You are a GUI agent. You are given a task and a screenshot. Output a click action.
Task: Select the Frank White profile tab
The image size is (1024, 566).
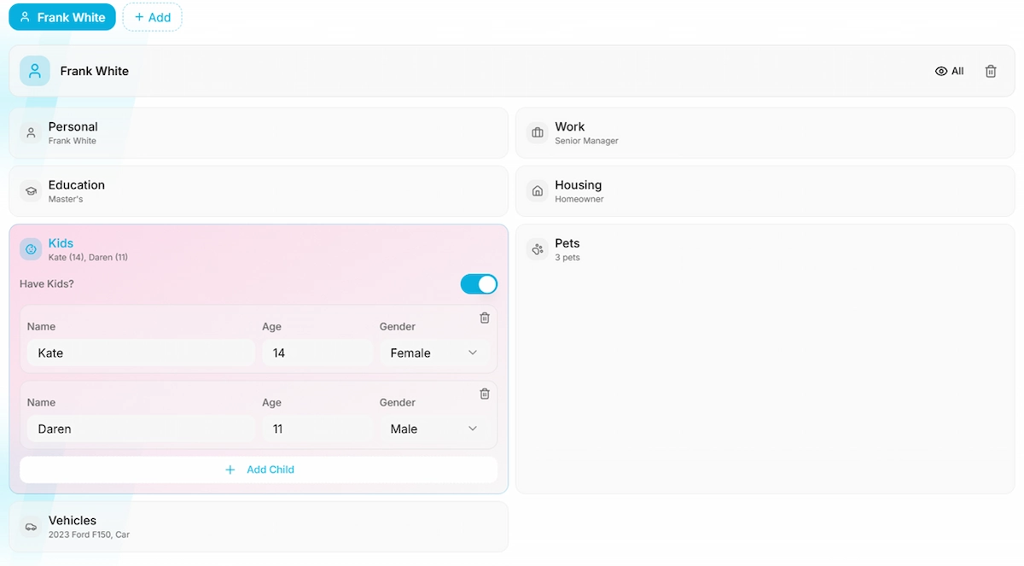pos(61,16)
